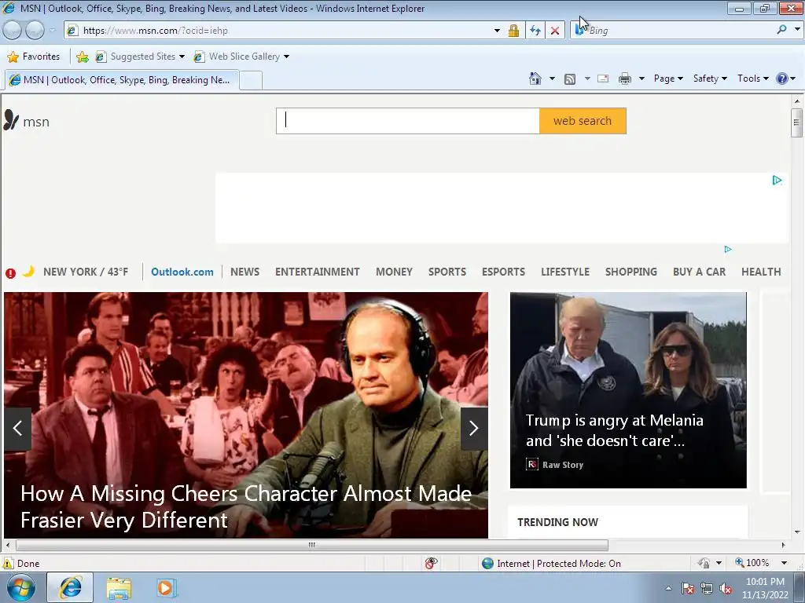Open zoom level dropdown arrow
805x603 pixels.
(784, 563)
